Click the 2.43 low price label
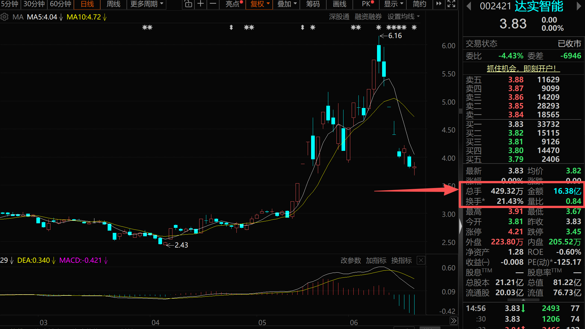Viewport: 585px width, 329px height. click(x=181, y=245)
